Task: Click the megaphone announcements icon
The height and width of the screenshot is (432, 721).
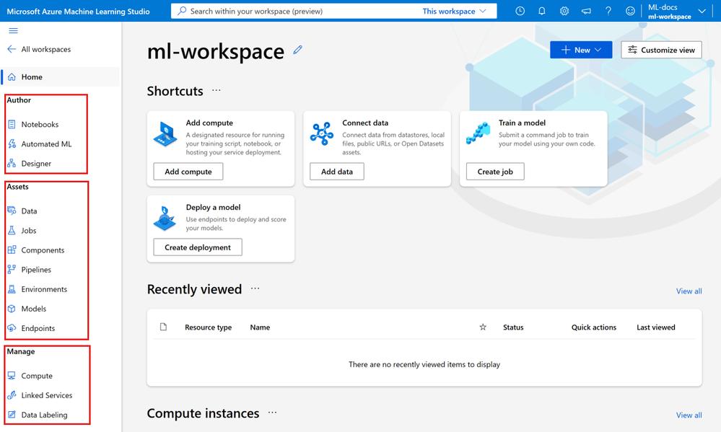Action: [586, 11]
